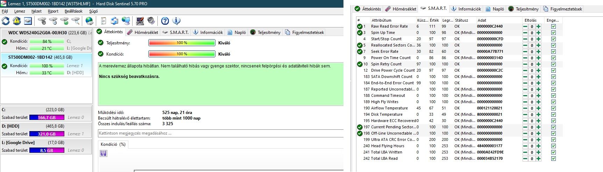Click the disk panel toolbar icon

tap(28, 21)
